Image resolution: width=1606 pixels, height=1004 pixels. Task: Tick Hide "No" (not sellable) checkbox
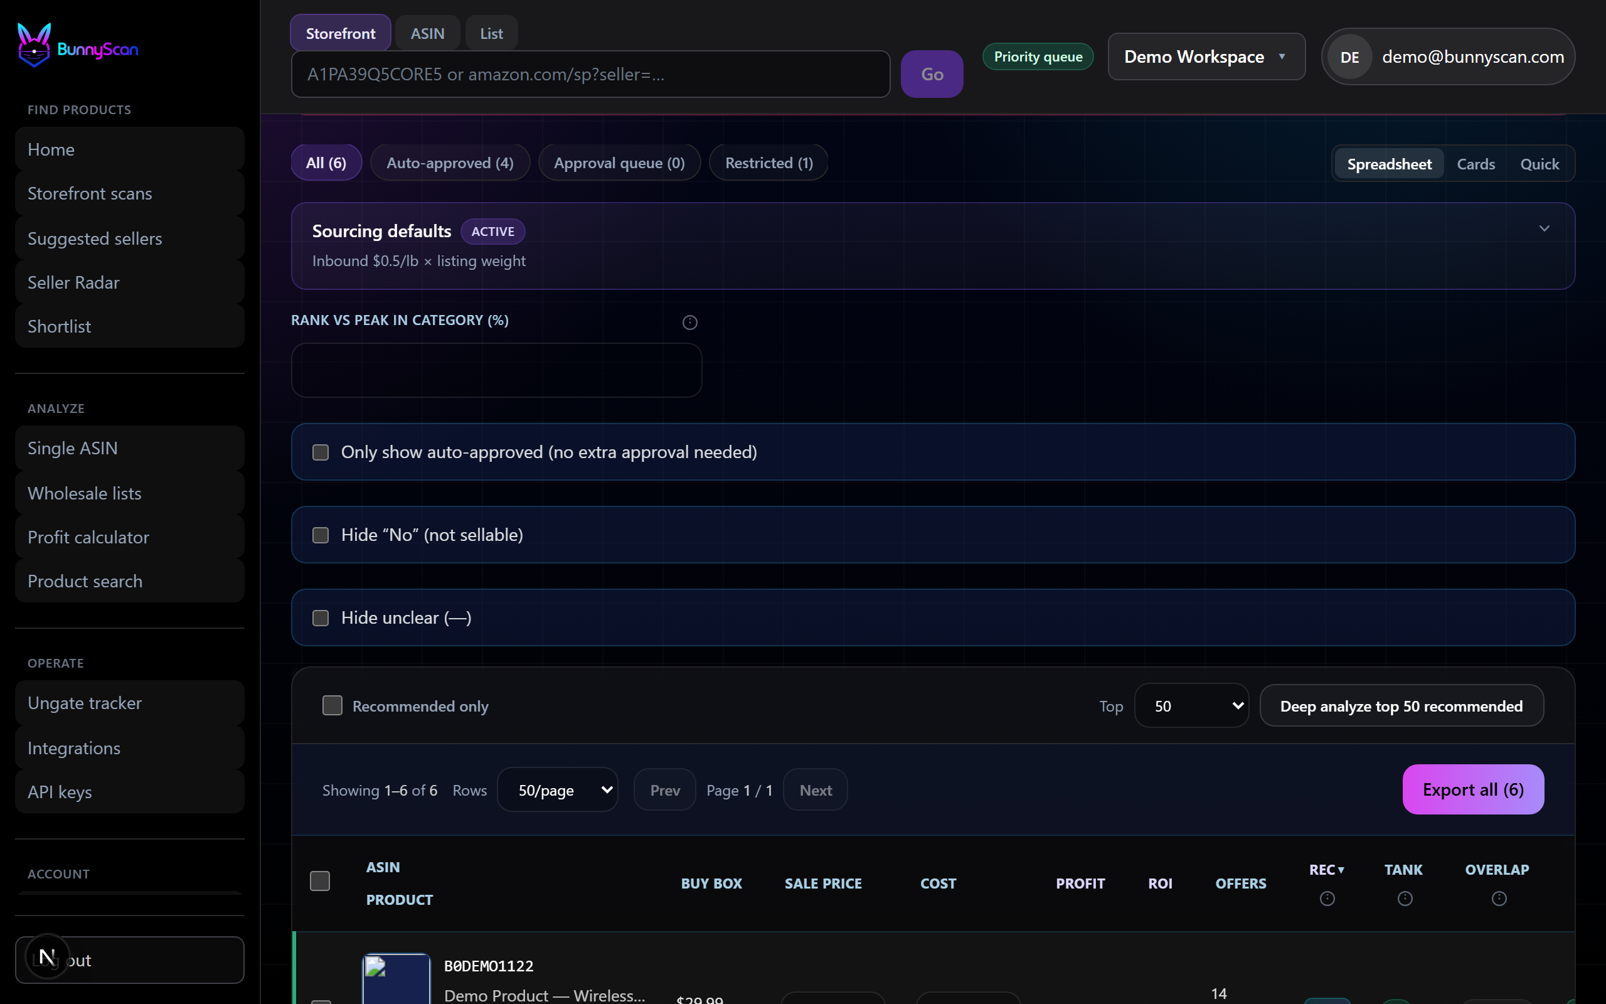[x=321, y=535]
